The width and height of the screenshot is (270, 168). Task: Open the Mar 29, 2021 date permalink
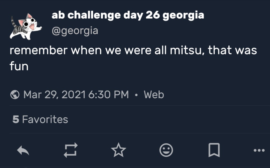(x=54, y=95)
